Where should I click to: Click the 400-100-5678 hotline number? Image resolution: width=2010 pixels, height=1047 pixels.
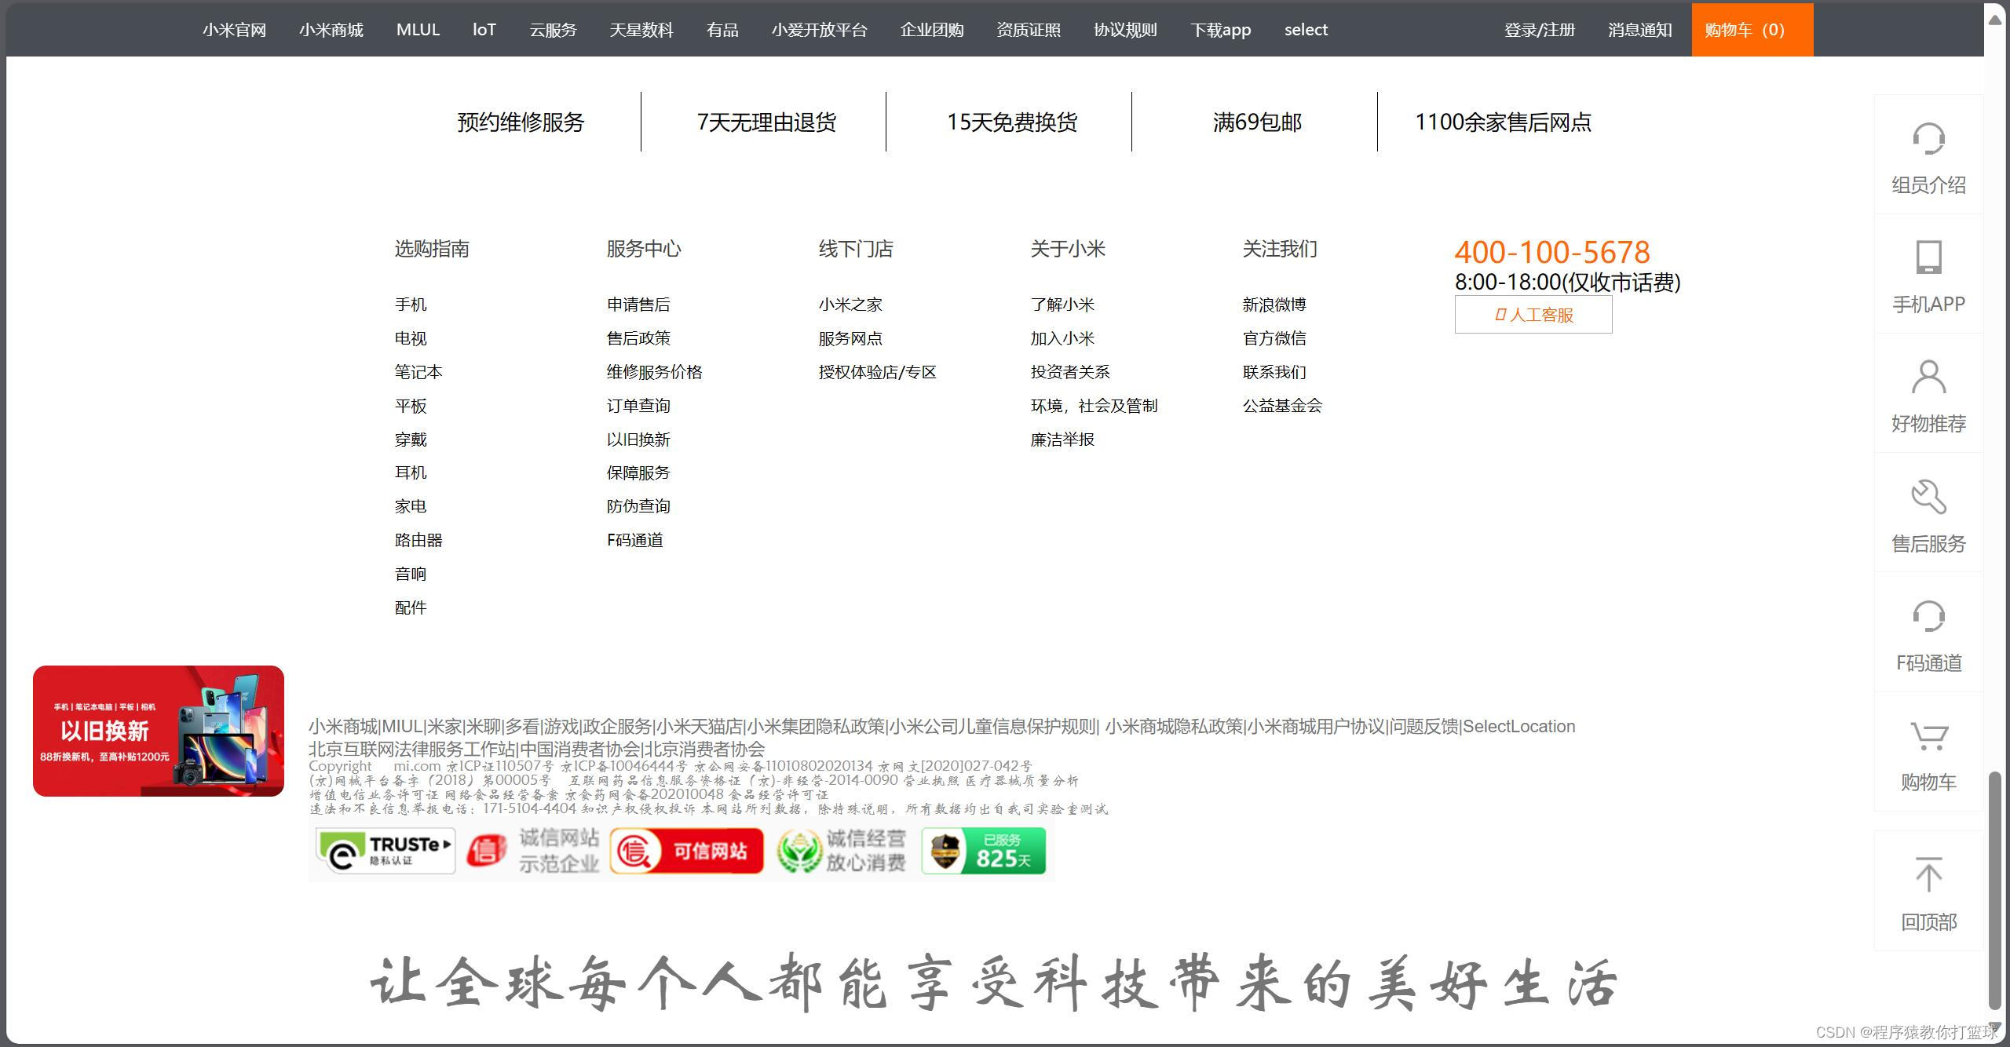point(1552,252)
